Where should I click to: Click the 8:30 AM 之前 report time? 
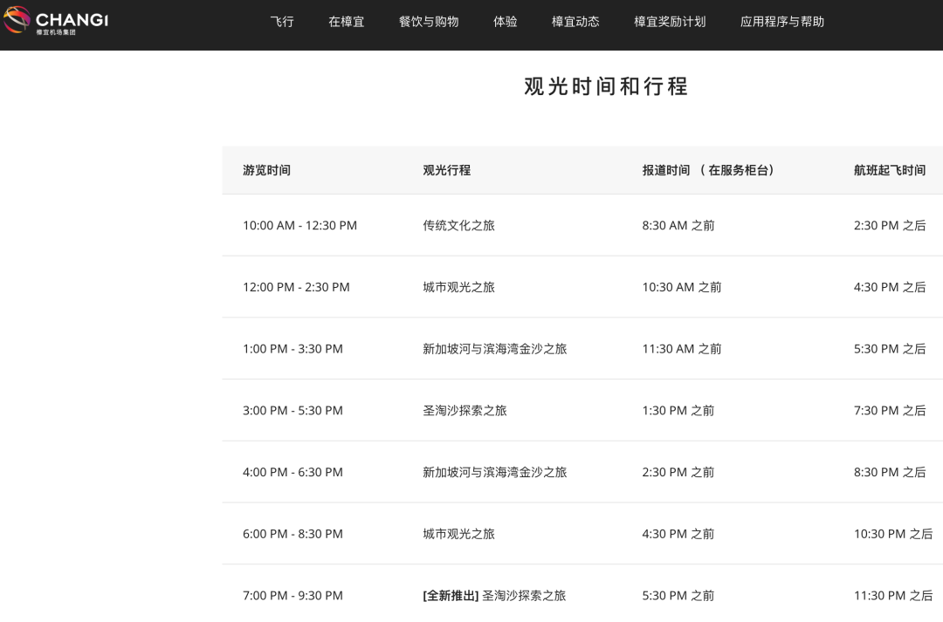point(678,225)
